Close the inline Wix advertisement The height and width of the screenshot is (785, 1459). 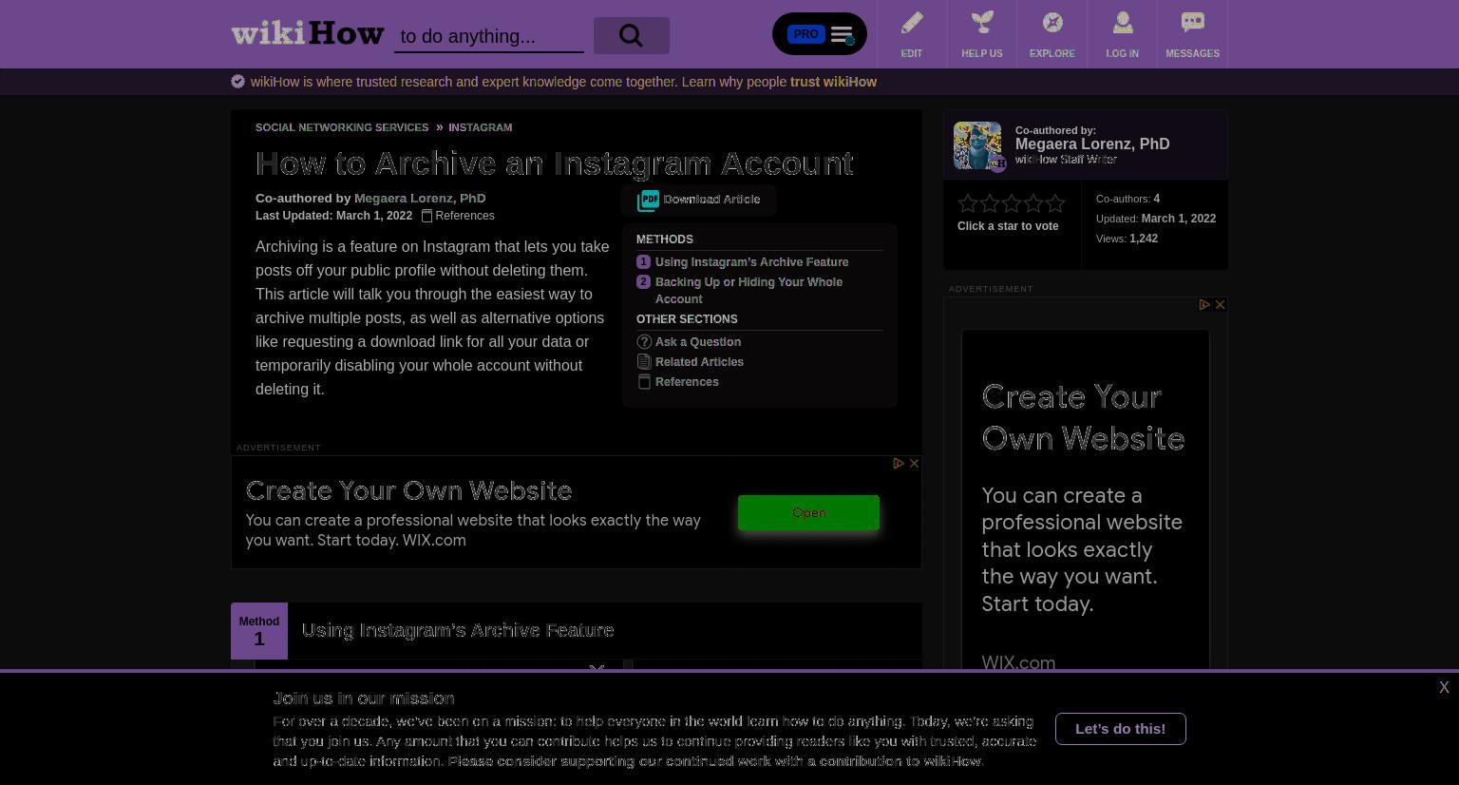[914, 463]
